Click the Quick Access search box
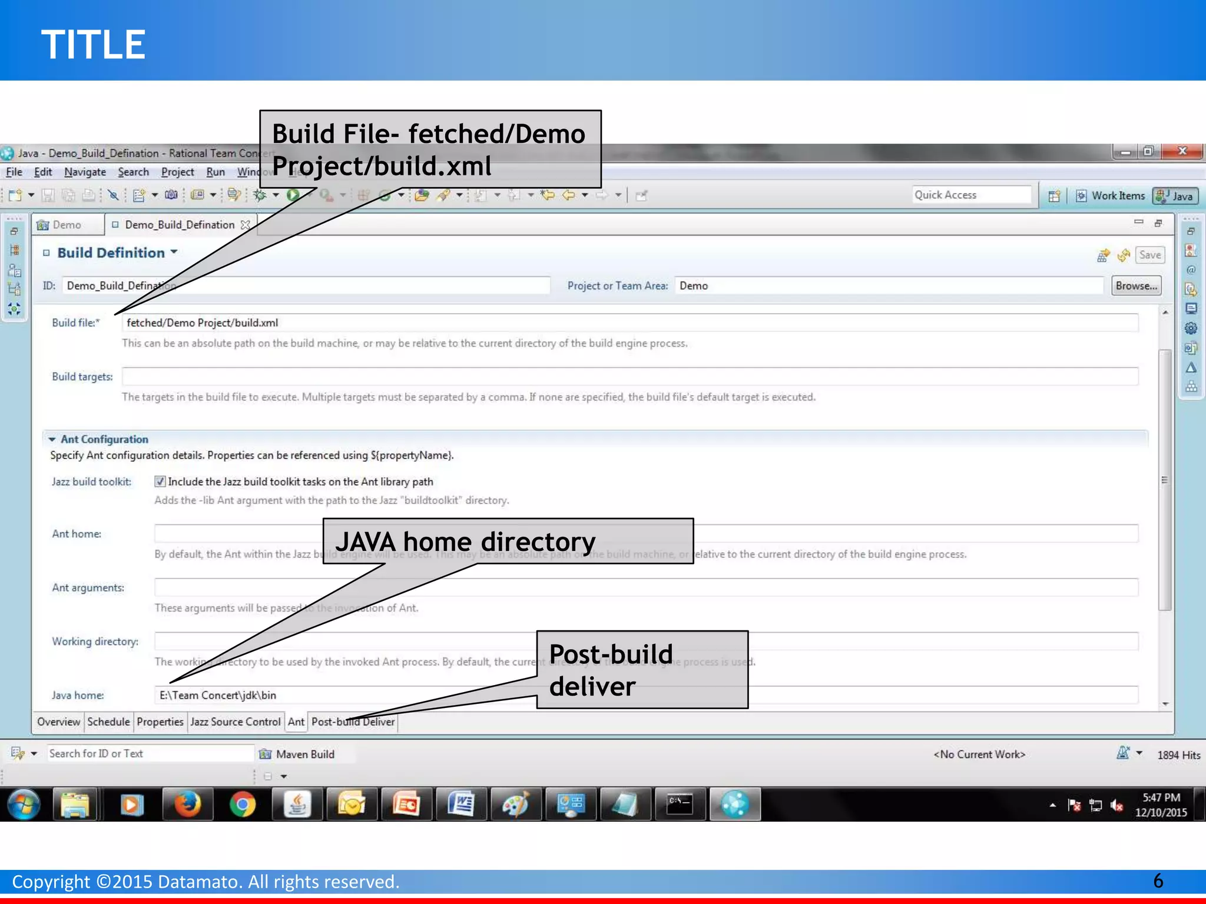Viewport: 1206px width, 904px height. click(972, 195)
